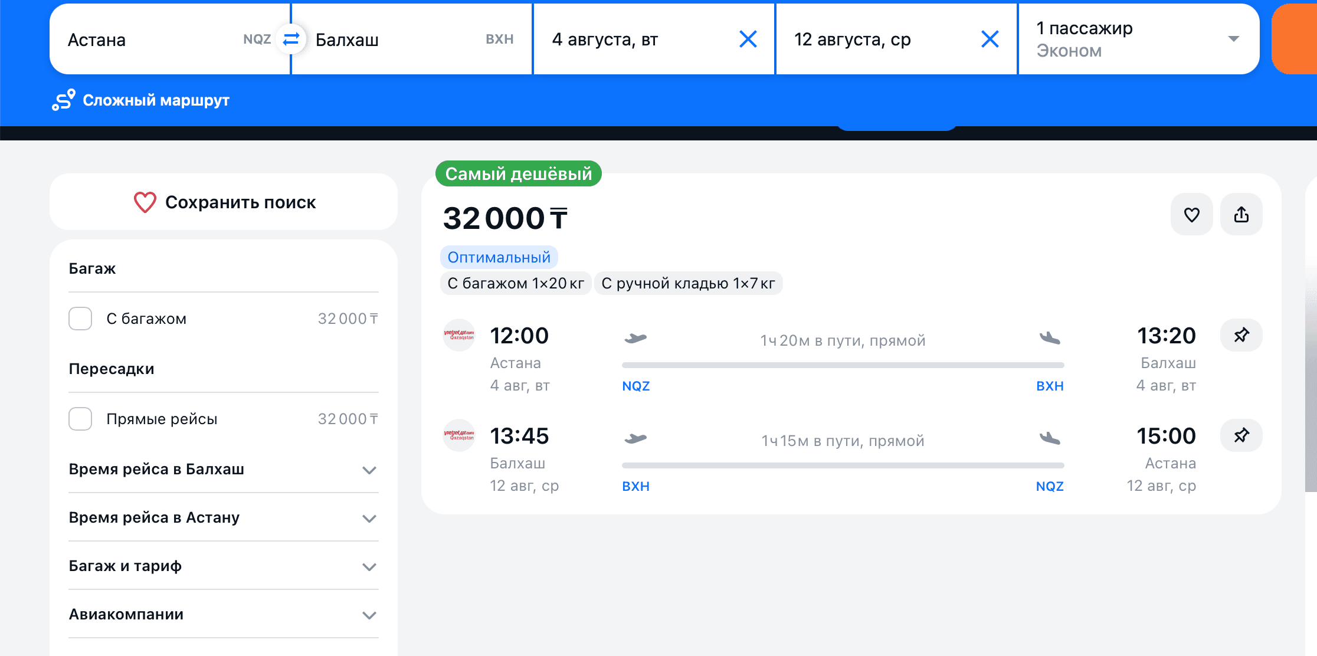Expand the Багаж и тариф section
The image size is (1317, 656).
(223, 566)
